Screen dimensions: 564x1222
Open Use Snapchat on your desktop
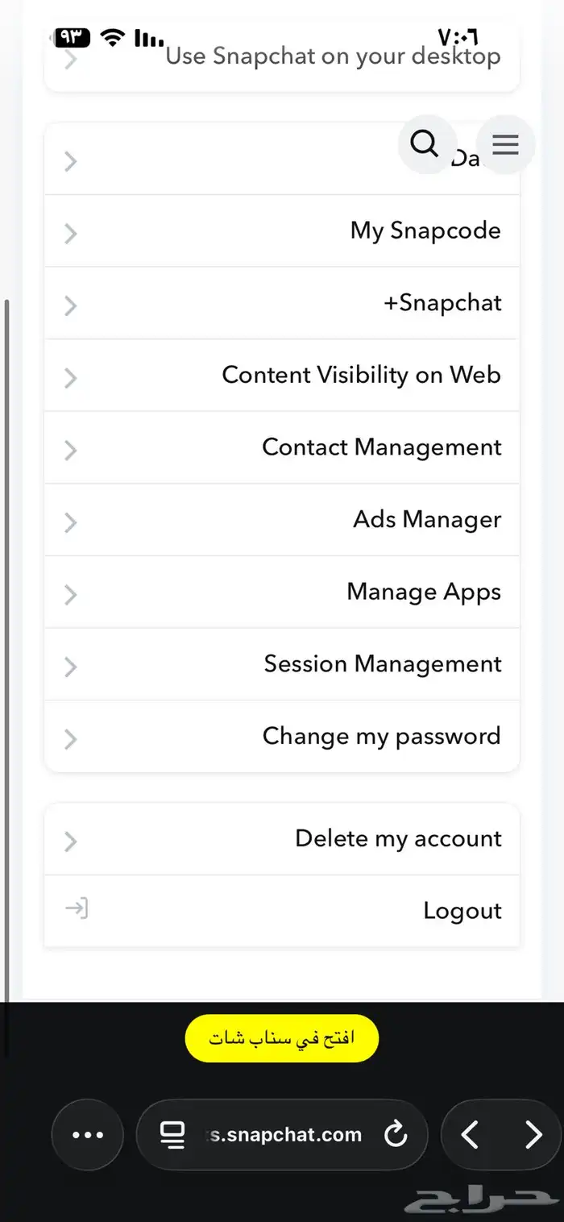pos(333,56)
